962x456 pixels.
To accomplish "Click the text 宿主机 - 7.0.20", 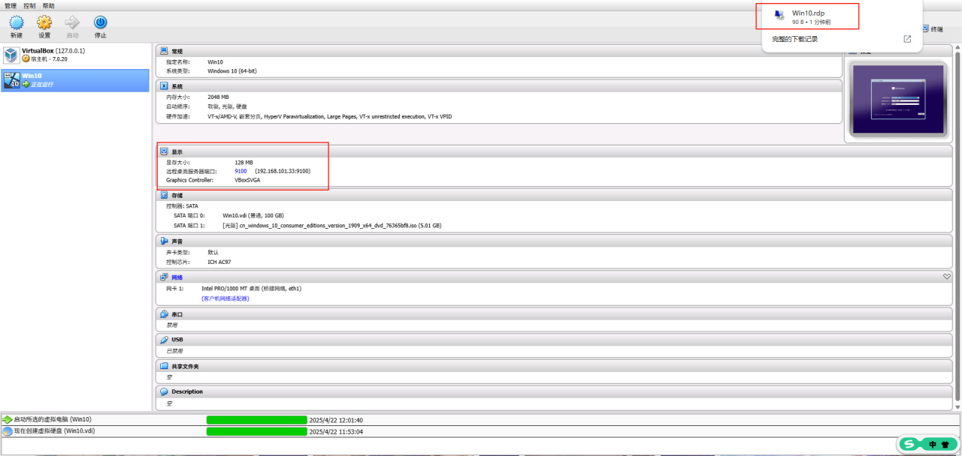I will tap(49, 58).
